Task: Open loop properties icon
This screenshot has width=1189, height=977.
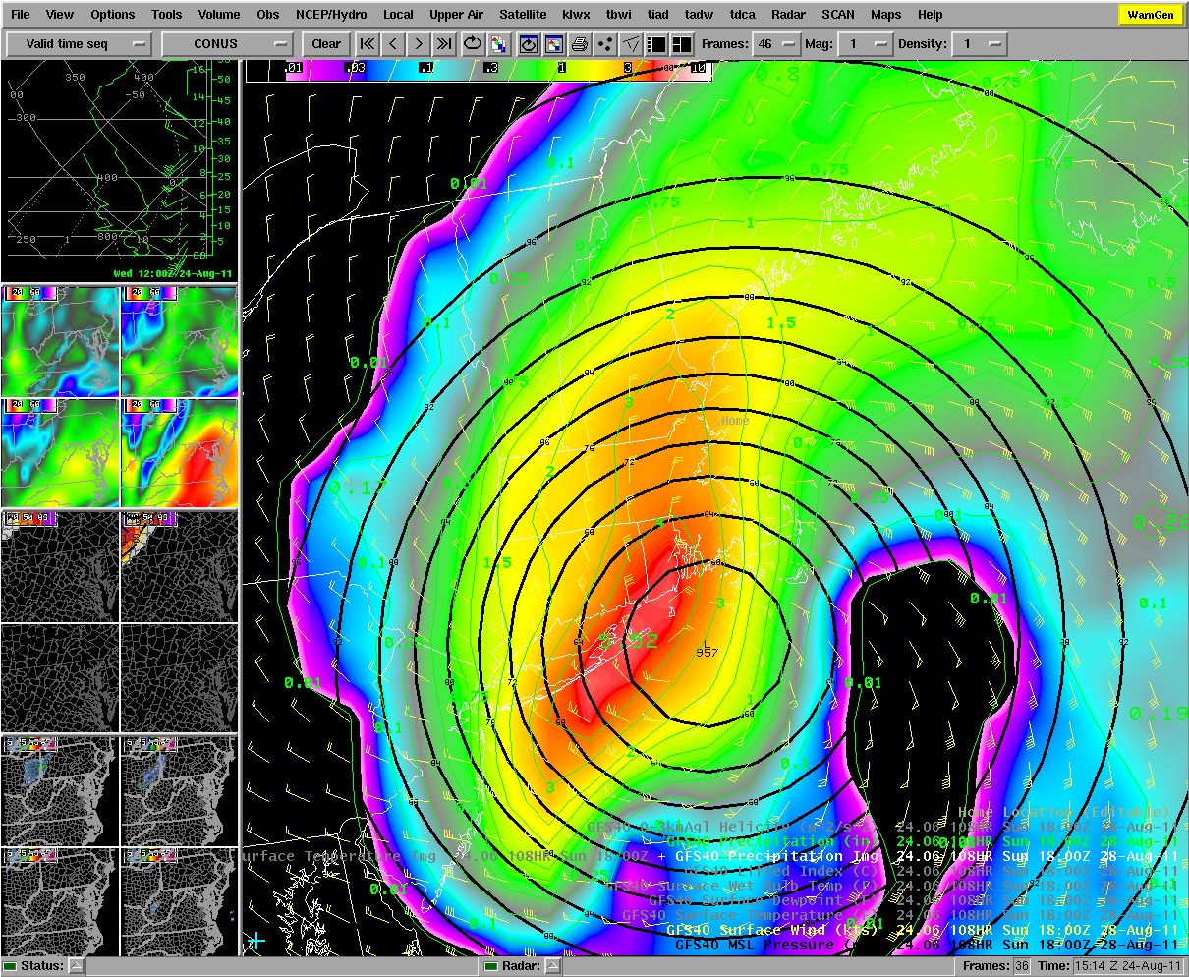Action: (x=499, y=44)
